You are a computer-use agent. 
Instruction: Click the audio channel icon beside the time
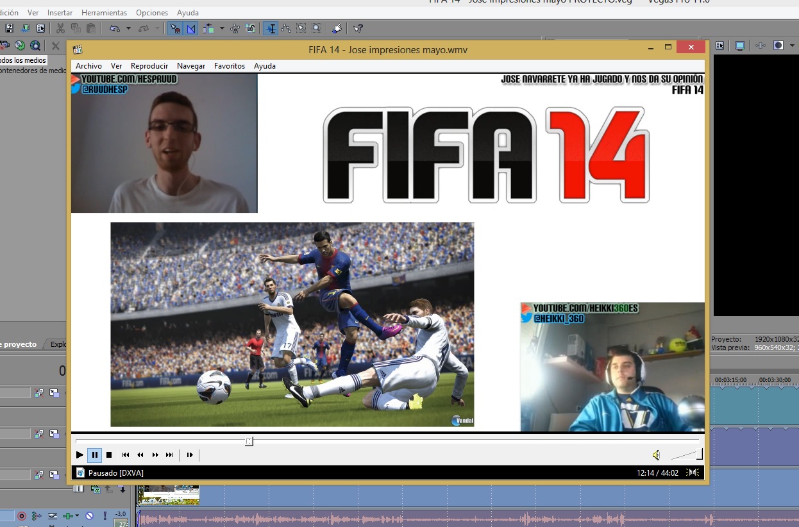pos(693,473)
